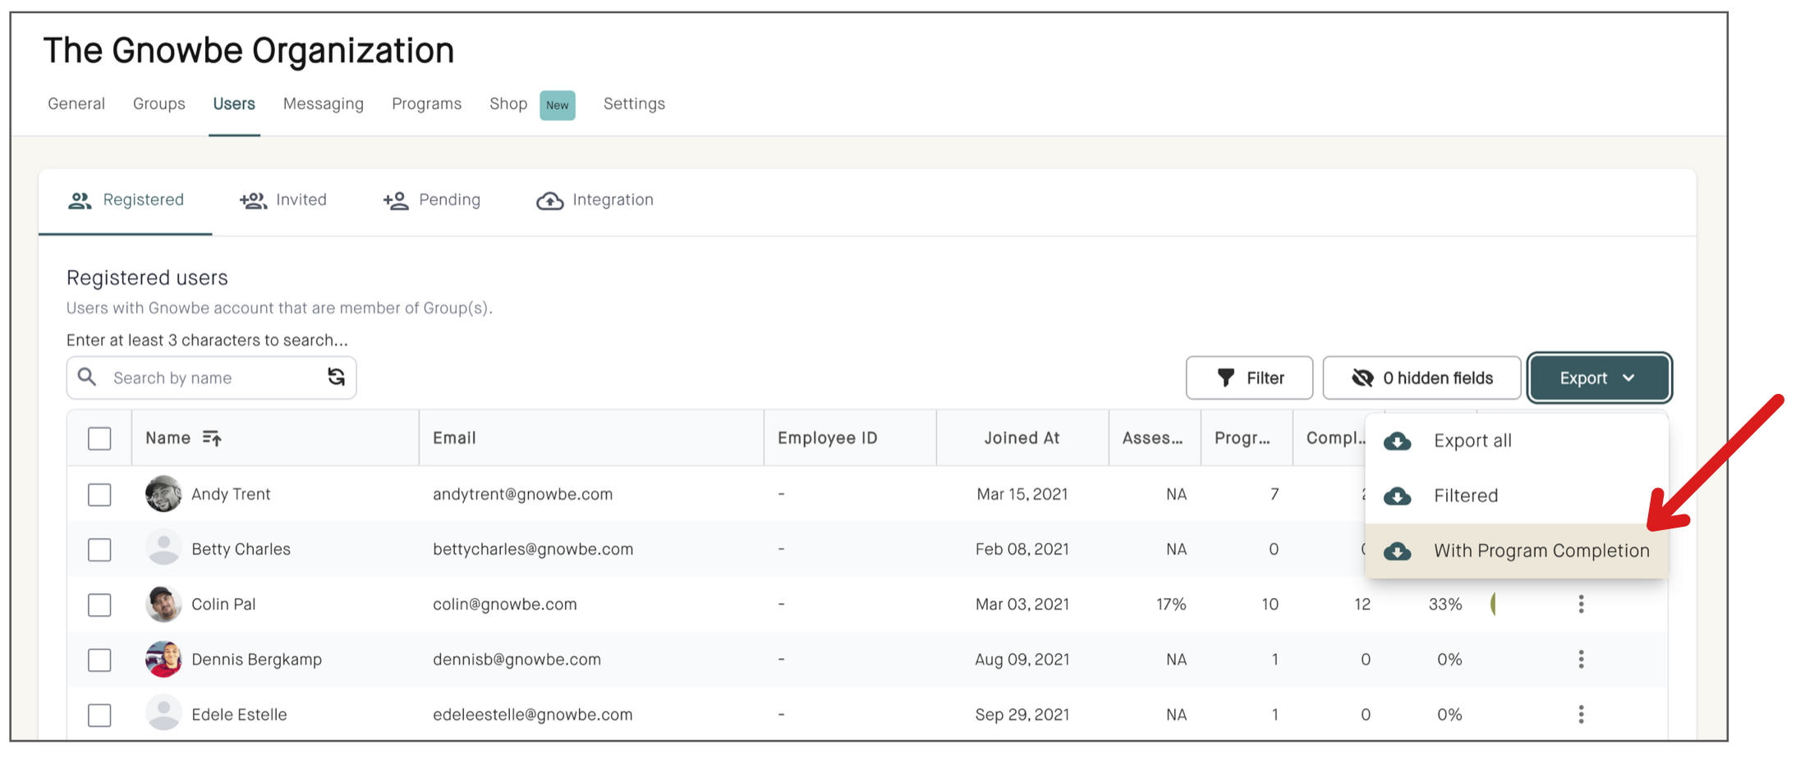Choose With Program Completion export option
Screen dimensions: 1796x768
click(x=1541, y=551)
